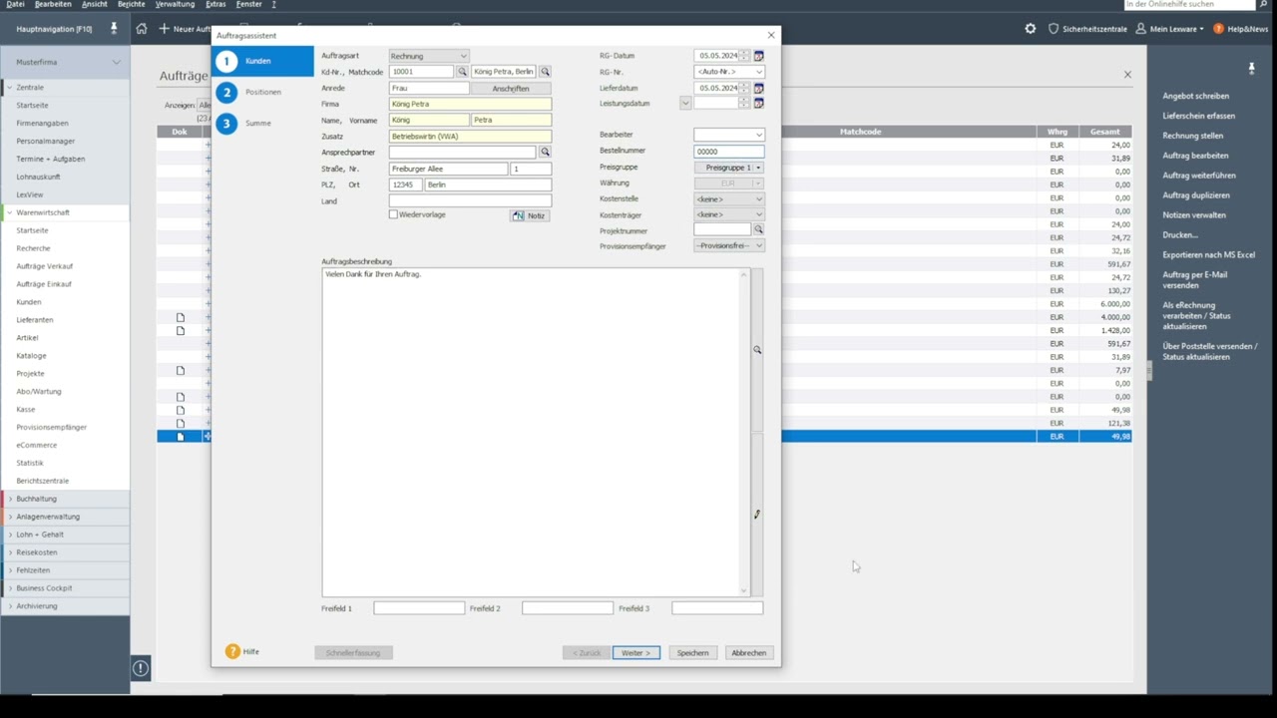Image resolution: width=1277 pixels, height=718 pixels.
Task: Click the document icon in the 1.428,00 row
Action: tap(181, 330)
